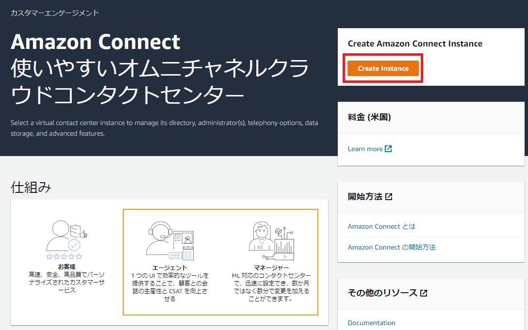Select the お客様 label text
This screenshot has height=330, width=528.
click(x=66, y=267)
